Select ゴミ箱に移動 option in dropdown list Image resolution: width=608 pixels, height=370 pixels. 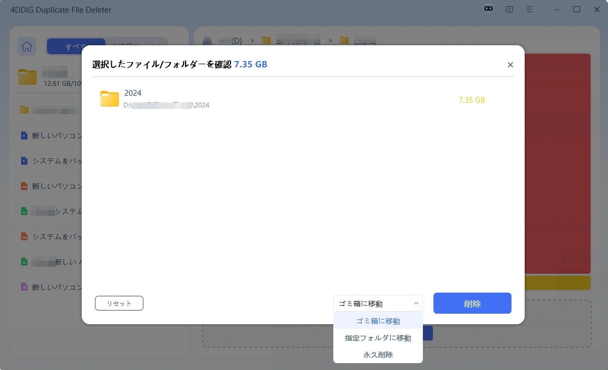[x=378, y=321]
